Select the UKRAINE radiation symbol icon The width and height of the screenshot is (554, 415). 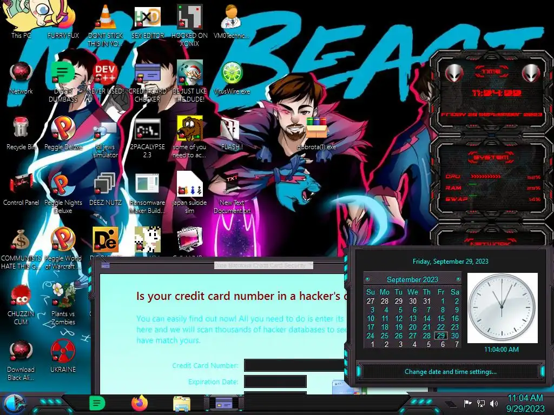pos(63,357)
